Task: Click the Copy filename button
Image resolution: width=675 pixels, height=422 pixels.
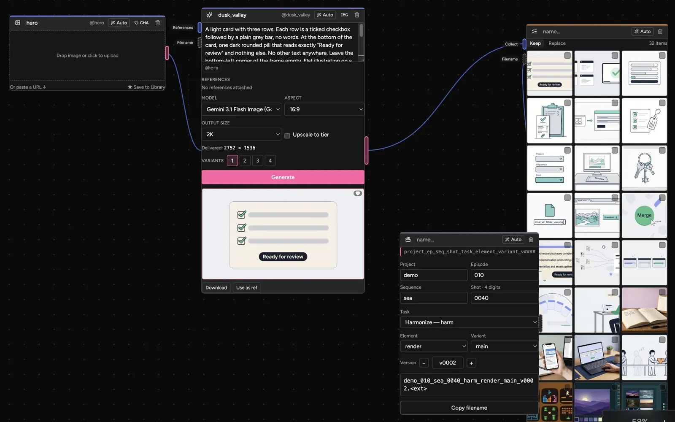Action: coord(469,408)
